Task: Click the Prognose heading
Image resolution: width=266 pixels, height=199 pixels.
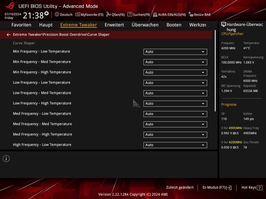Action: [x=229, y=105]
